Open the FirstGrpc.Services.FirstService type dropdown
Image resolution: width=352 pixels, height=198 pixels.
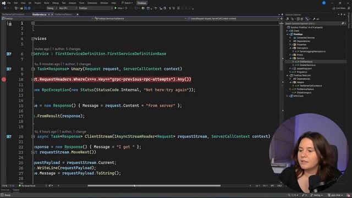pyautogui.click(x=140, y=19)
